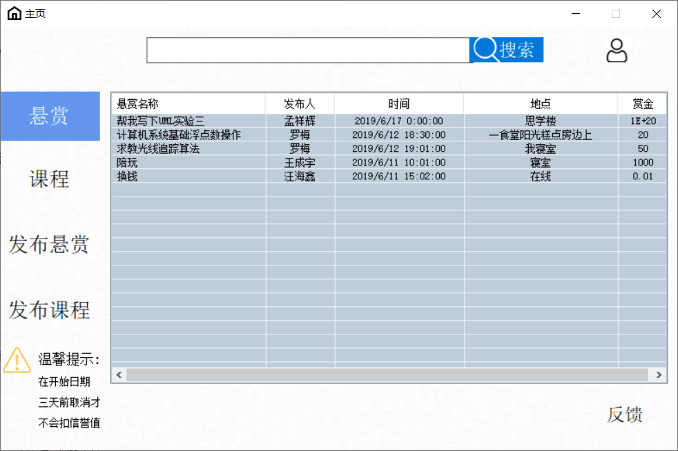This screenshot has height=451, width=678.
Task: Select row 帮我写下UML实验三
Action: coord(389,121)
